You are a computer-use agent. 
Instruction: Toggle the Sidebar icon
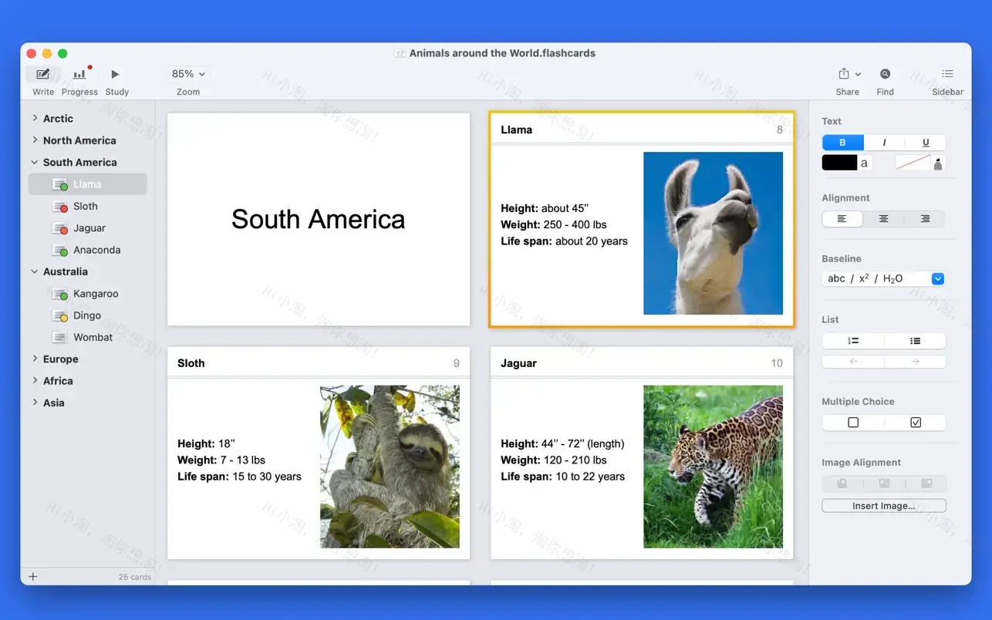946,75
